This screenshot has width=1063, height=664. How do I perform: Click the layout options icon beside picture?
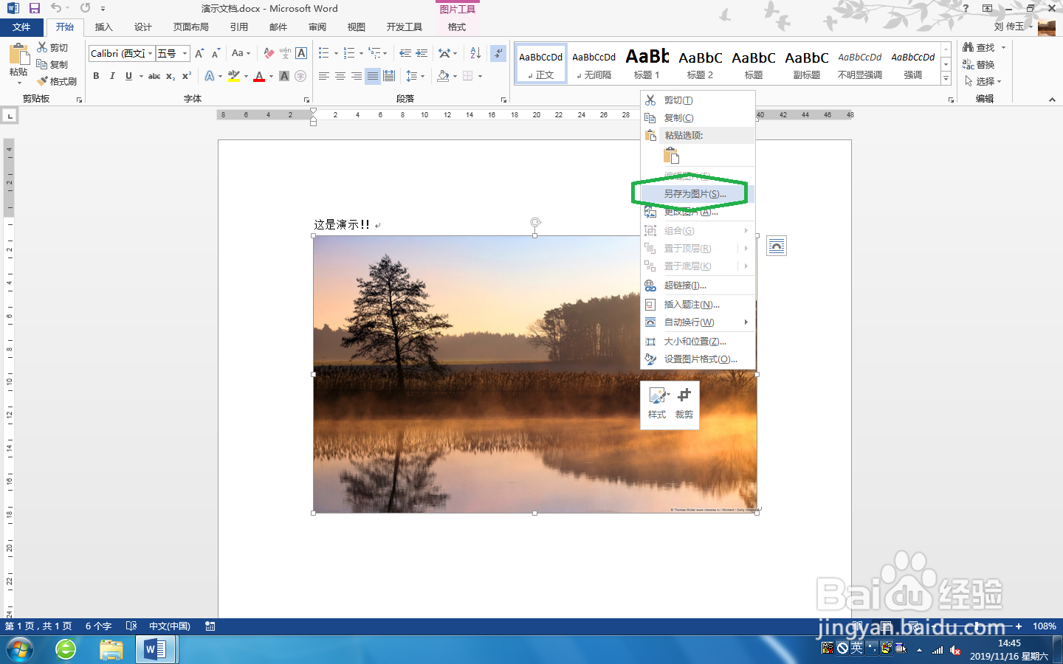(777, 246)
